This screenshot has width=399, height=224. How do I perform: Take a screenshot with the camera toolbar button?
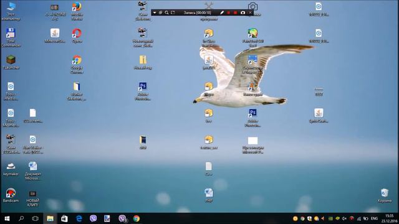click(243, 12)
